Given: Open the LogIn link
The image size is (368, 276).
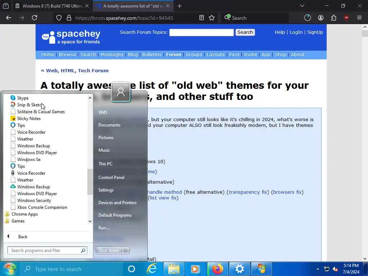Looking at the screenshot, I should pyautogui.click(x=296, y=32).
